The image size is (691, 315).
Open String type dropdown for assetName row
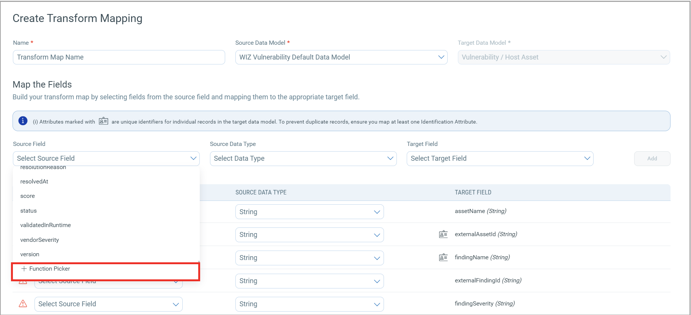(x=309, y=212)
